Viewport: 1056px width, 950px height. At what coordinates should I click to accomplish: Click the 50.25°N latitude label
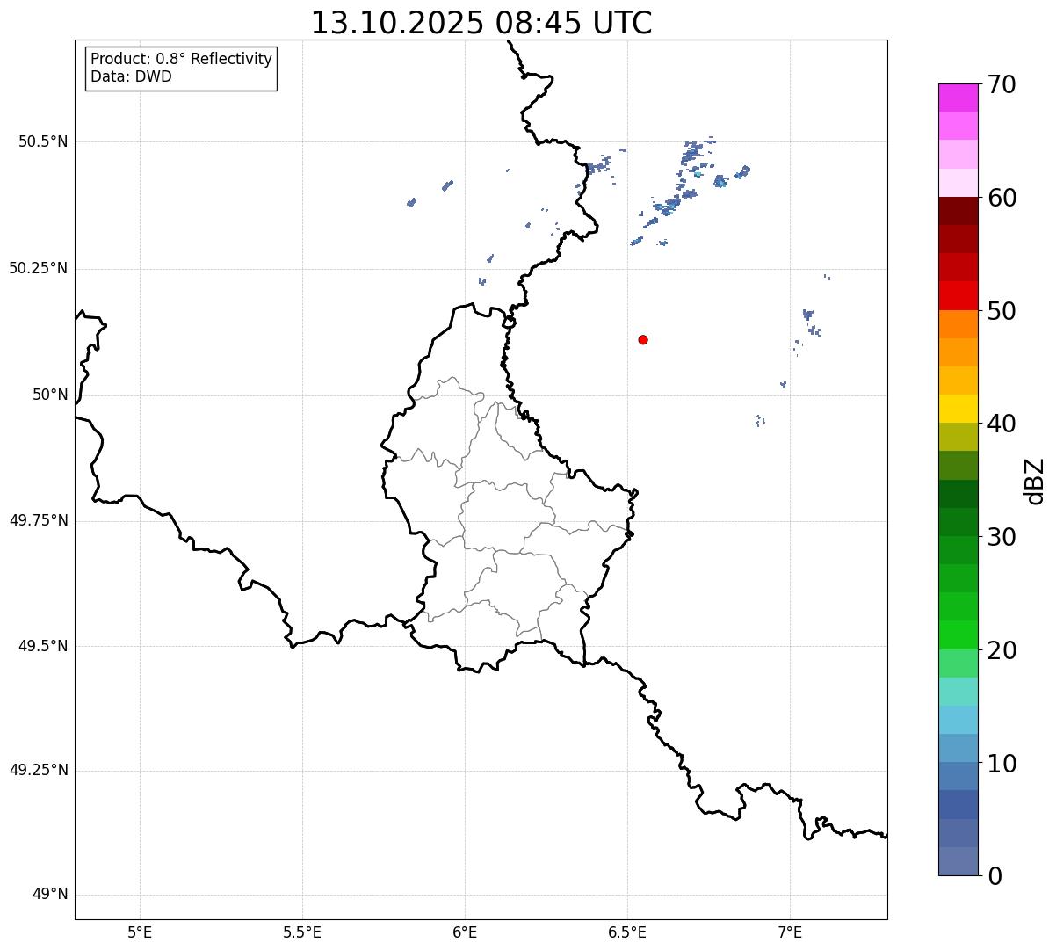(39, 268)
